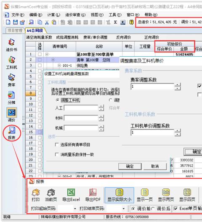Viewport: 202px width, 222px height.
Task: Click the 导出PDF icon
Action: pos(93,195)
